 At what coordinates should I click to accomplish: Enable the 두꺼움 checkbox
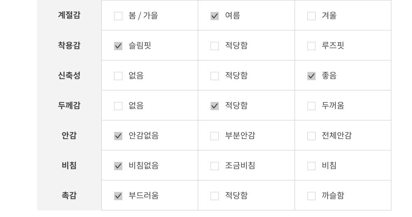(311, 106)
